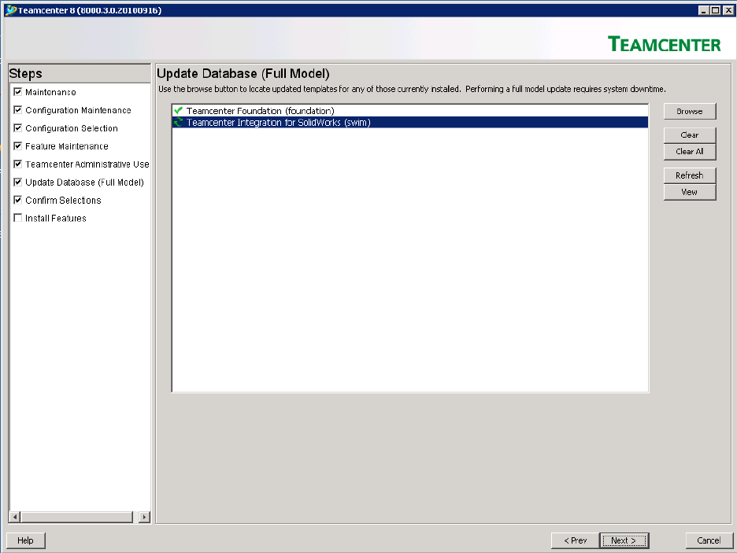Screen dimensions: 737x553
Task: Click the Clear button
Action: point(690,135)
